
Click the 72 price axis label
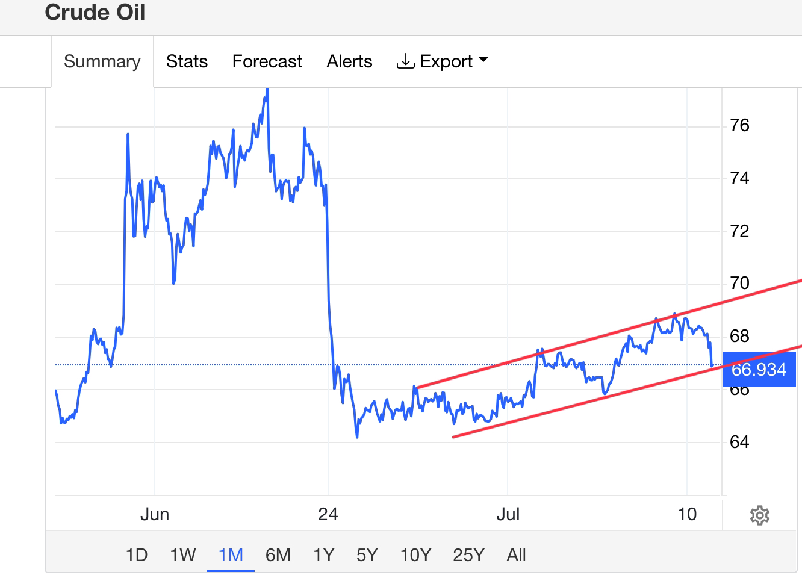coord(739,231)
